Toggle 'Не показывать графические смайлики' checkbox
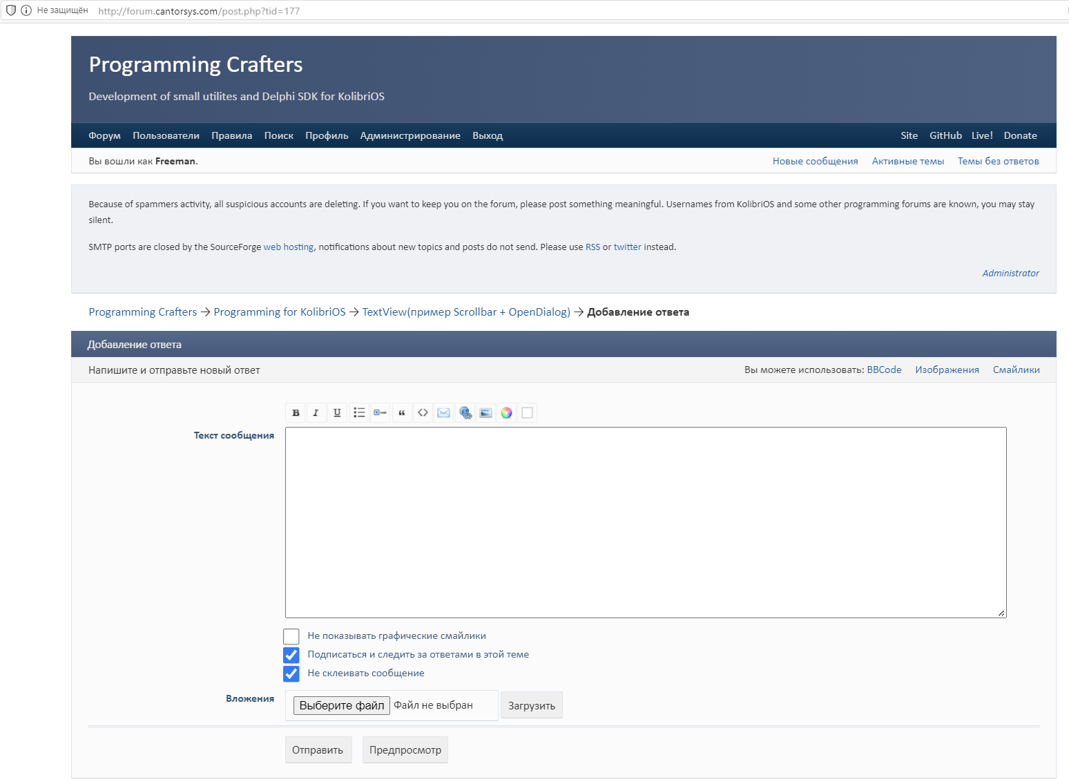1069x784 pixels. pos(291,636)
